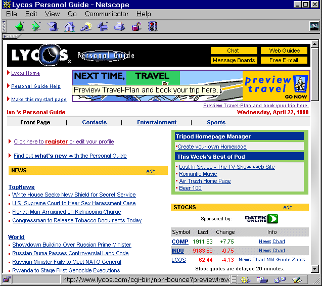Click edit link in the STOCKS header
The width and height of the screenshot is (322, 286).
pos(288,207)
